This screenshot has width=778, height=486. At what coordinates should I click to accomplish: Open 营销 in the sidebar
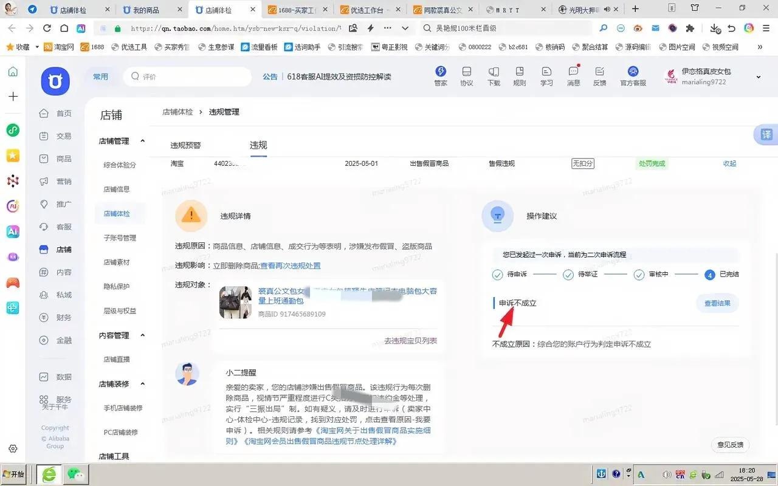pos(55,182)
